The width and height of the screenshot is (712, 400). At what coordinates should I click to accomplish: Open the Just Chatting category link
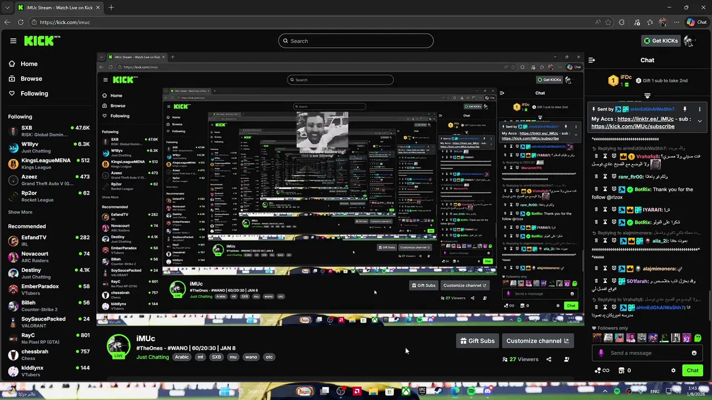pyautogui.click(x=152, y=357)
